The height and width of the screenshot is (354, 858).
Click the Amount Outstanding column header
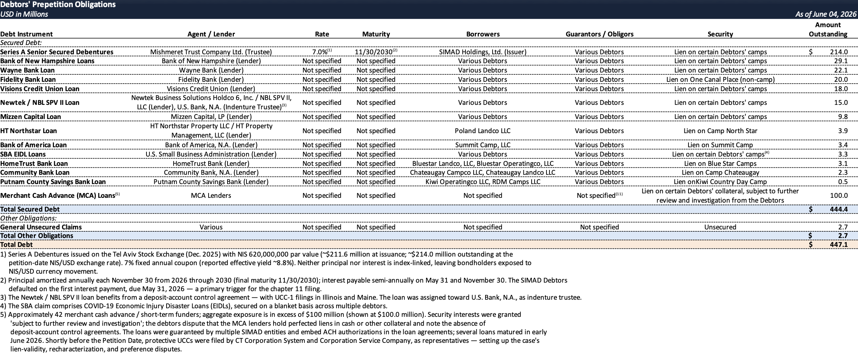pyautogui.click(x=828, y=29)
